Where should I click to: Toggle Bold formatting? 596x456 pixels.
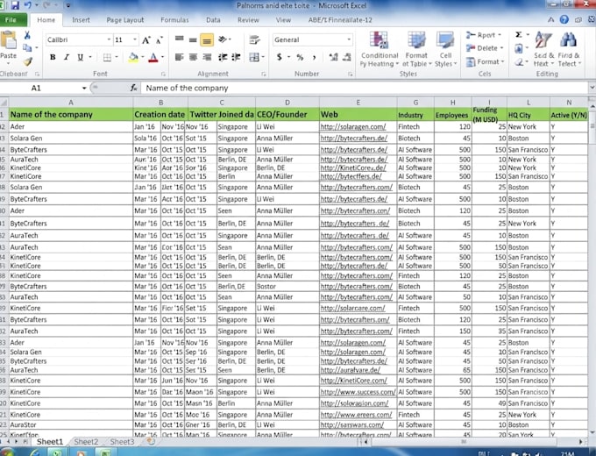[x=53, y=57]
